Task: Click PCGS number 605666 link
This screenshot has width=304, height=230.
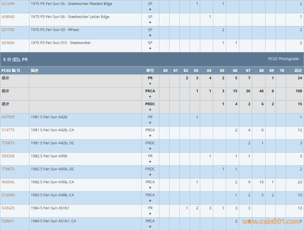Action: click(8, 43)
